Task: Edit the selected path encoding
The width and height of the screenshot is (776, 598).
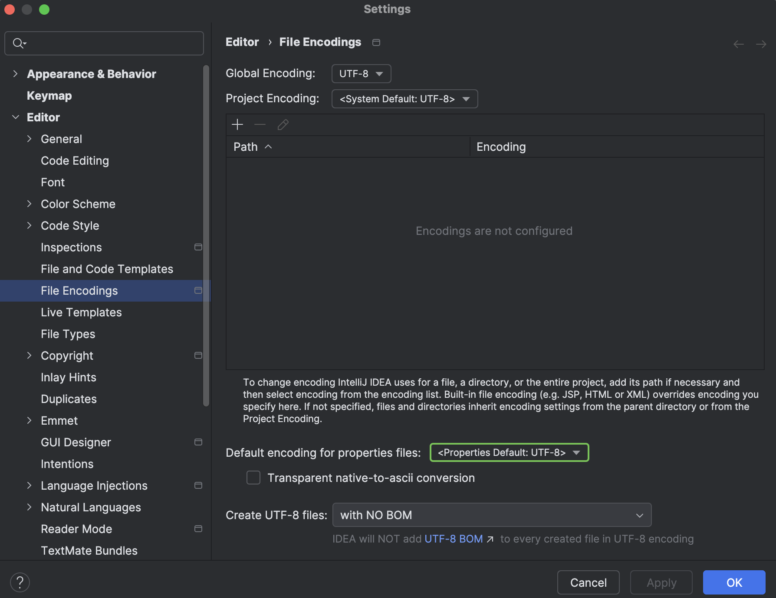Action: (283, 125)
